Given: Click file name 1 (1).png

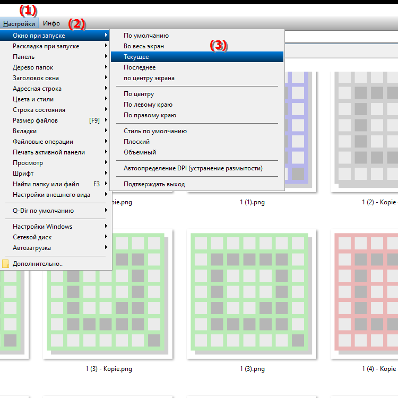Looking at the screenshot, I should coord(252,202).
